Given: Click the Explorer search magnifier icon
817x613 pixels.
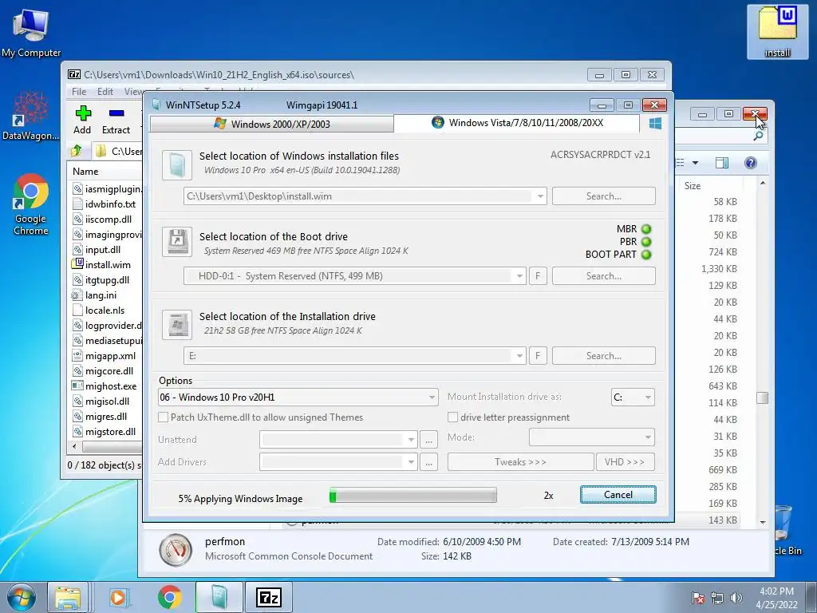Looking at the screenshot, I should tap(758, 136).
